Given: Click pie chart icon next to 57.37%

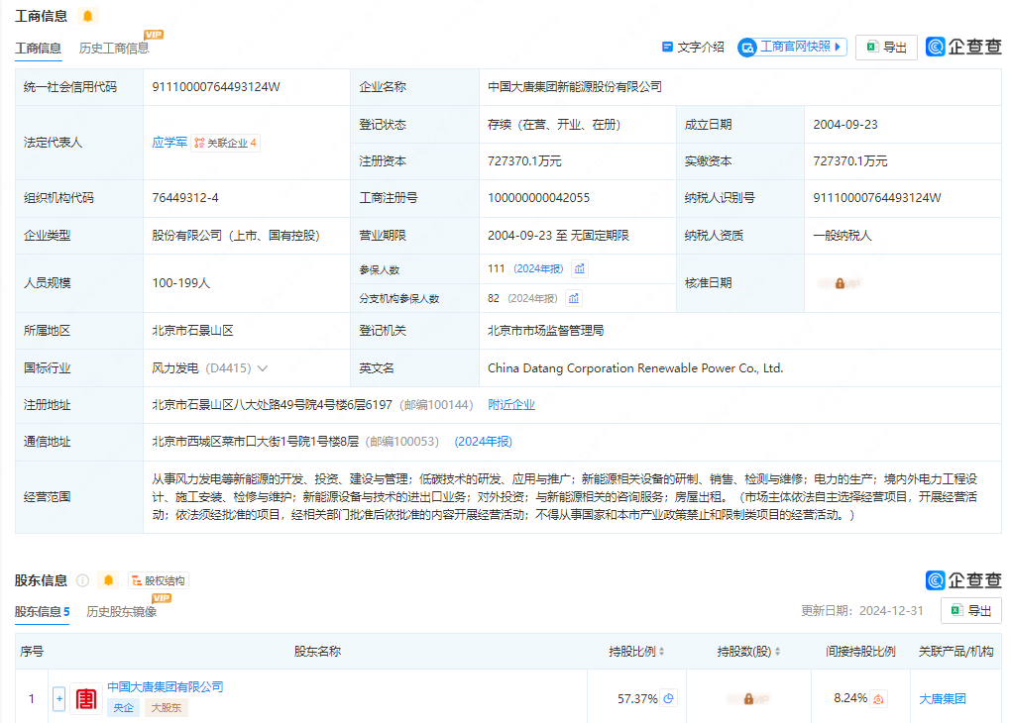Looking at the screenshot, I should [x=669, y=698].
